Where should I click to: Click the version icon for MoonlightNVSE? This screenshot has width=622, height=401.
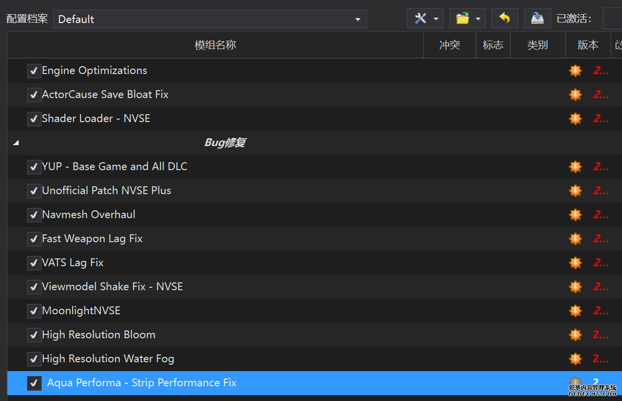[575, 311]
